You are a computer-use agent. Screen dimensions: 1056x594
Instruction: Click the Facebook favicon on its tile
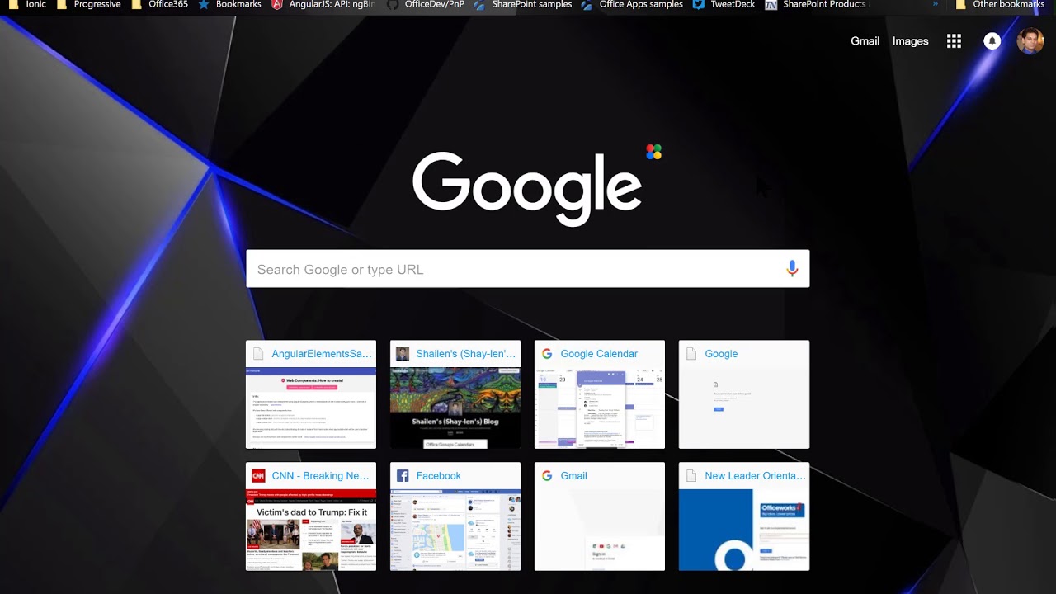point(403,476)
